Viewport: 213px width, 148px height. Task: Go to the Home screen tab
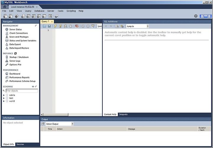pyautogui.click(x=5, y=7)
